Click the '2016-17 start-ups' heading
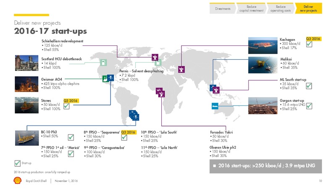Screen dimensions: 336x189 [x=50, y=31]
